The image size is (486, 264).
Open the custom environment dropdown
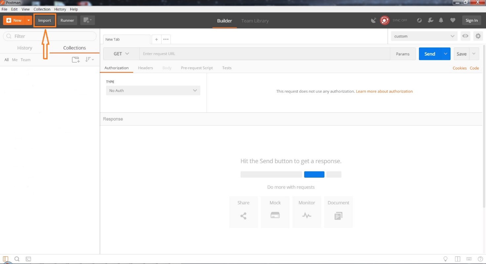pos(424,36)
